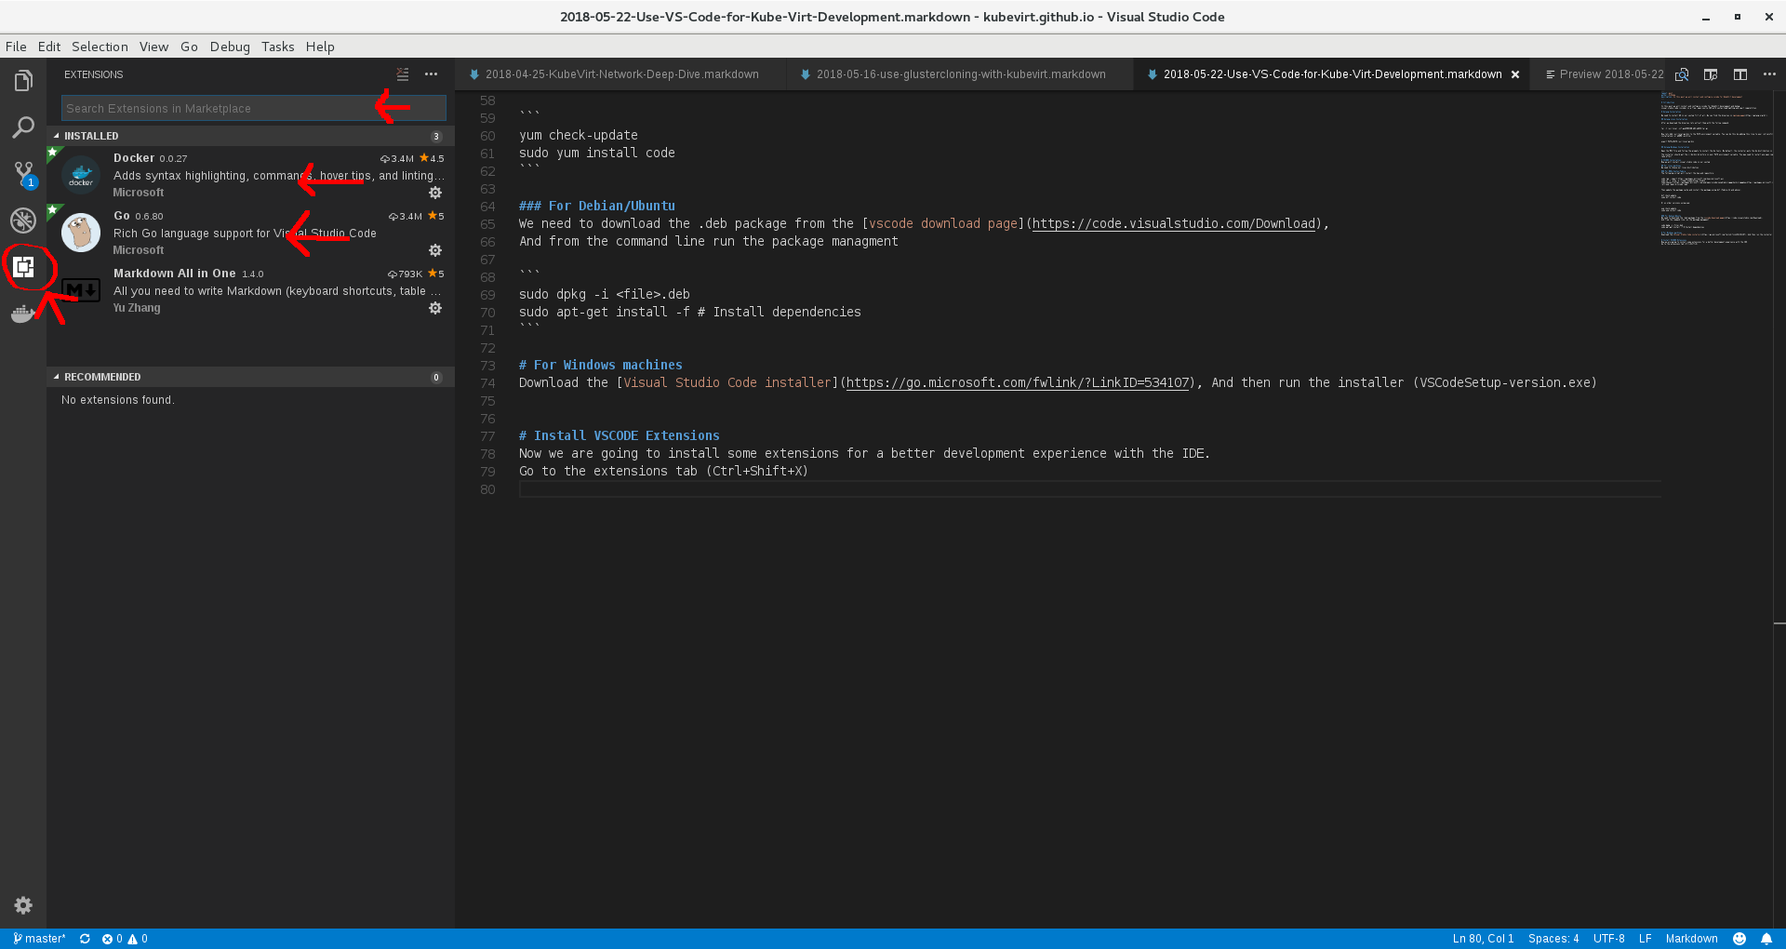Click the split editor icon
This screenshot has width=1786, height=949.
[x=1740, y=74]
